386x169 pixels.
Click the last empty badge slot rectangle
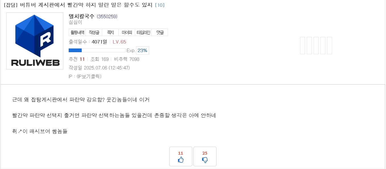[x=329, y=46]
